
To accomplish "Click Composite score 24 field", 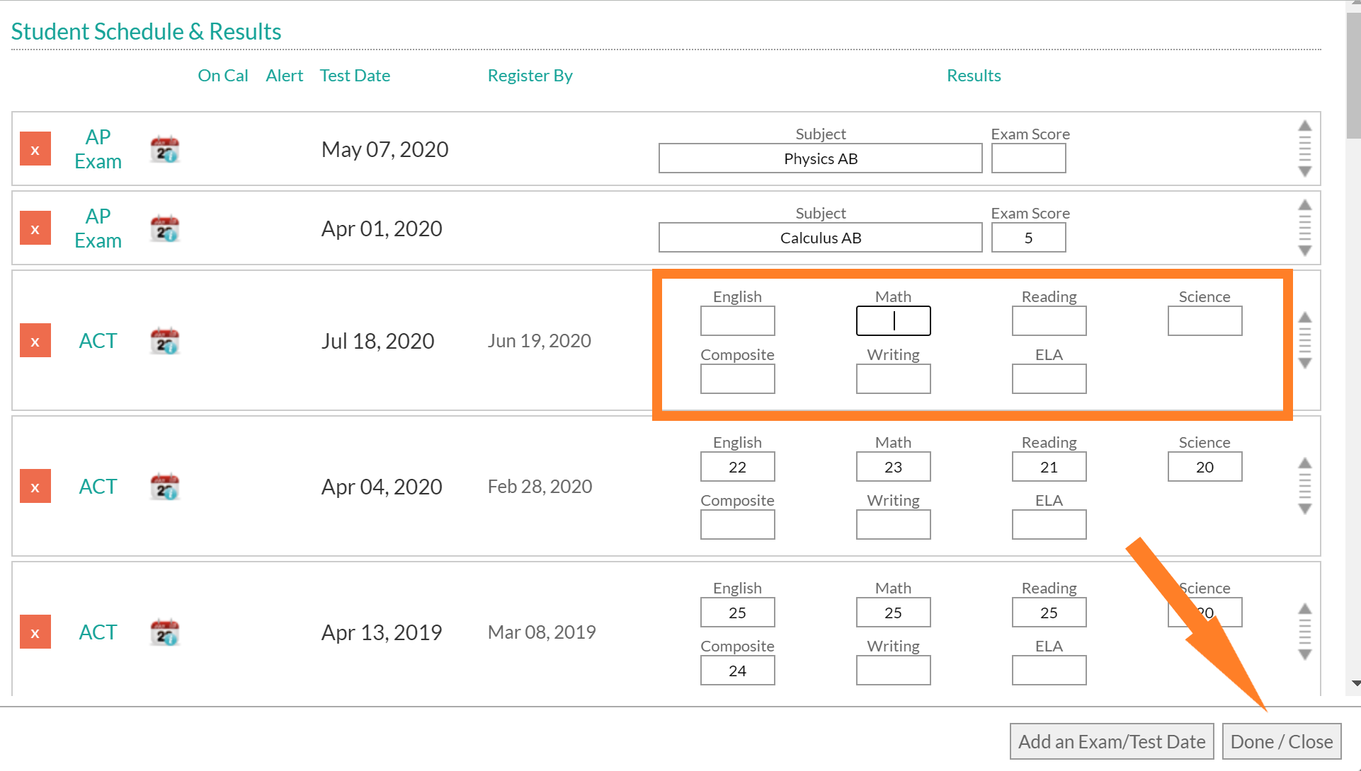I will (x=737, y=671).
